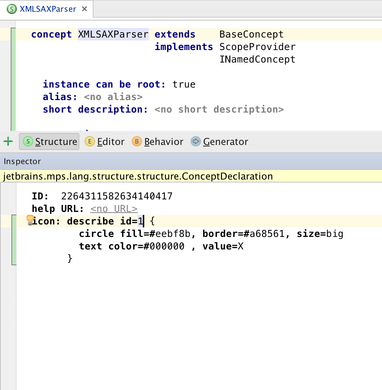Click the BaseConcept extends reference

(x=251, y=34)
